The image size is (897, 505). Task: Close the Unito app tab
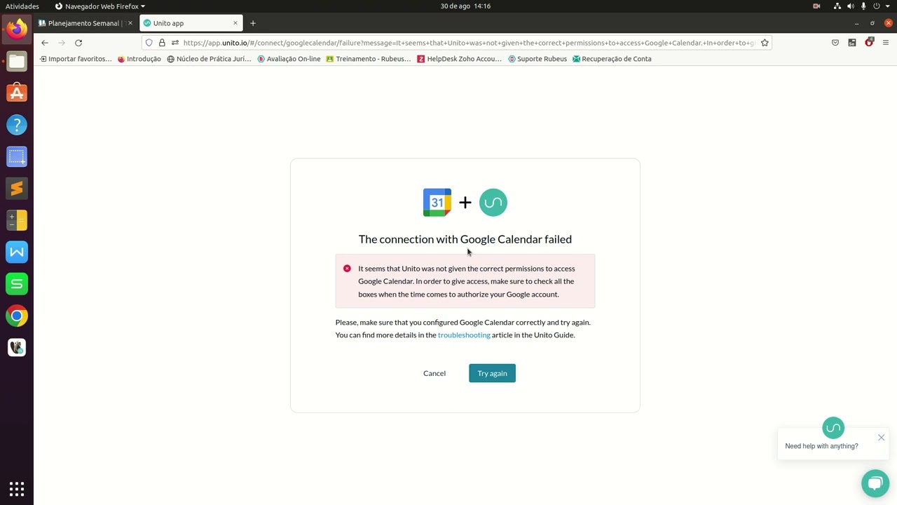tap(235, 23)
